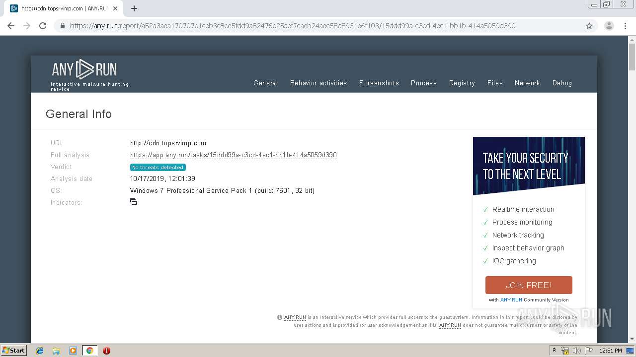Click the JOIN FREE! button
Viewport: 636px width, 357px height.
[529, 285]
